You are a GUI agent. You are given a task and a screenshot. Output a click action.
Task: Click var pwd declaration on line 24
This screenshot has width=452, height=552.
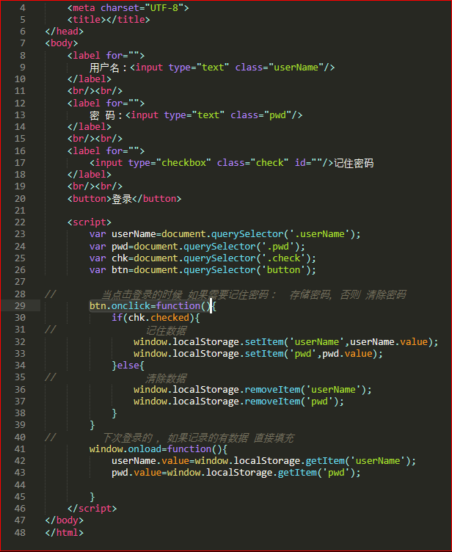[x=109, y=247]
